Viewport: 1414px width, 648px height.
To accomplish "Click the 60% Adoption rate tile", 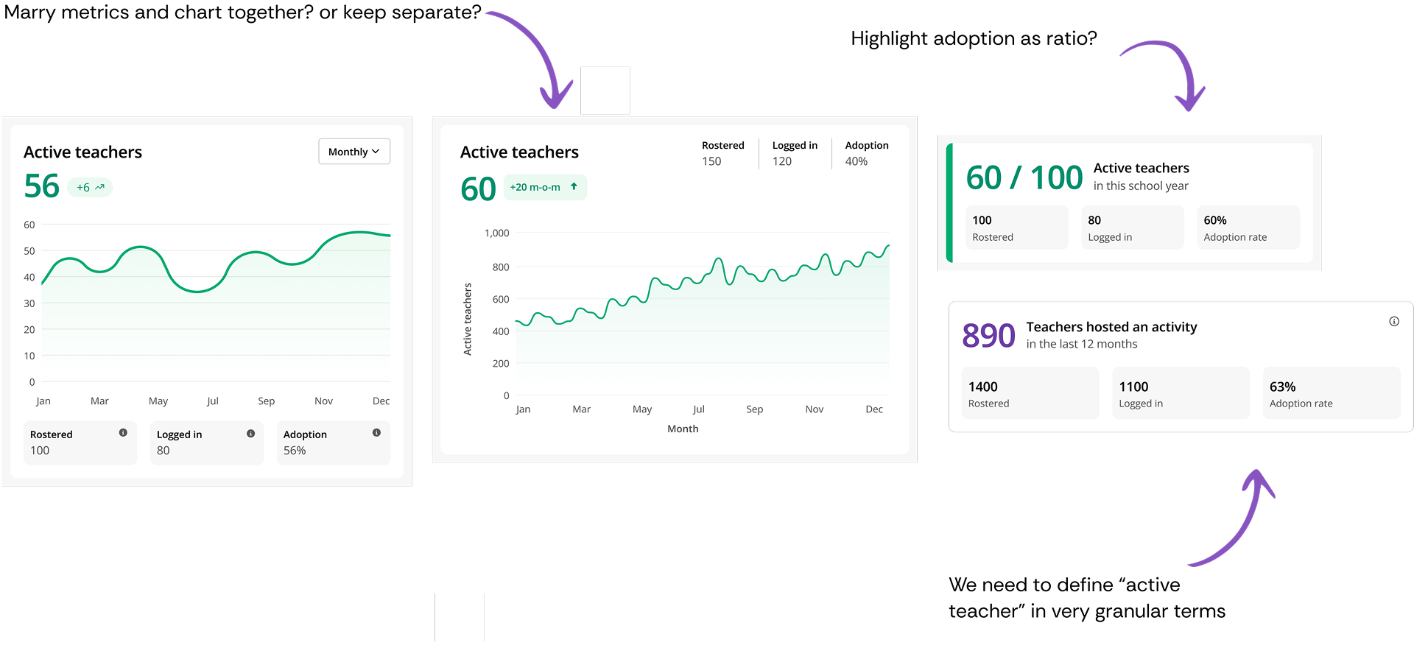I will 1248,228.
